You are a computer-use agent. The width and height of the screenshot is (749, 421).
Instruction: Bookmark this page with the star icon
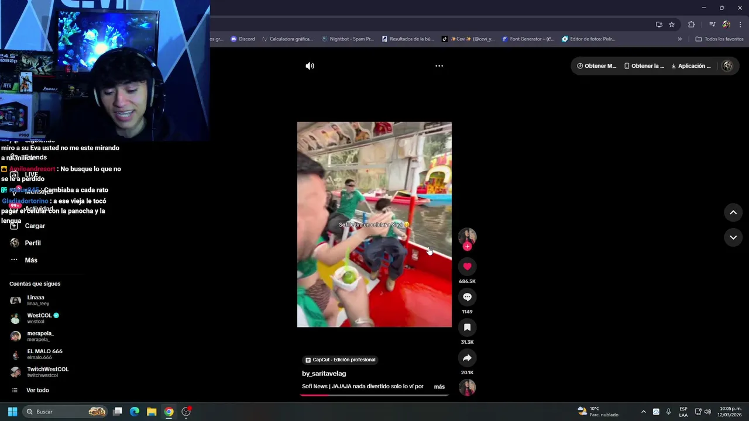(x=672, y=25)
